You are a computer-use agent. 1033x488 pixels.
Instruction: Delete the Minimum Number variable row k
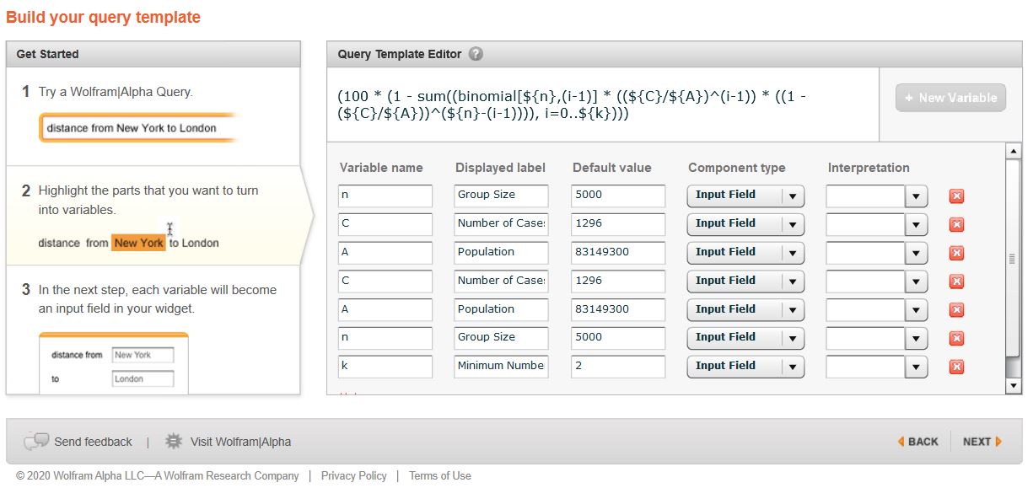(x=956, y=367)
